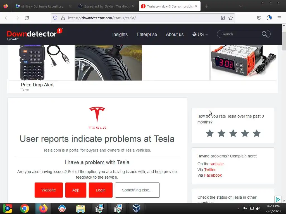Click the page scrollbar up arrow

(x=284, y=26)
